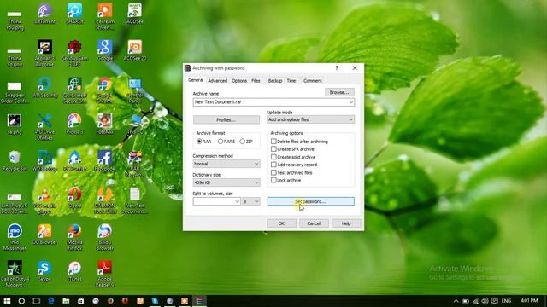Open Cortana search circle on taskbar
This screenshot has height=307, width=547.
pyautogui.click(x=21, y=301)
